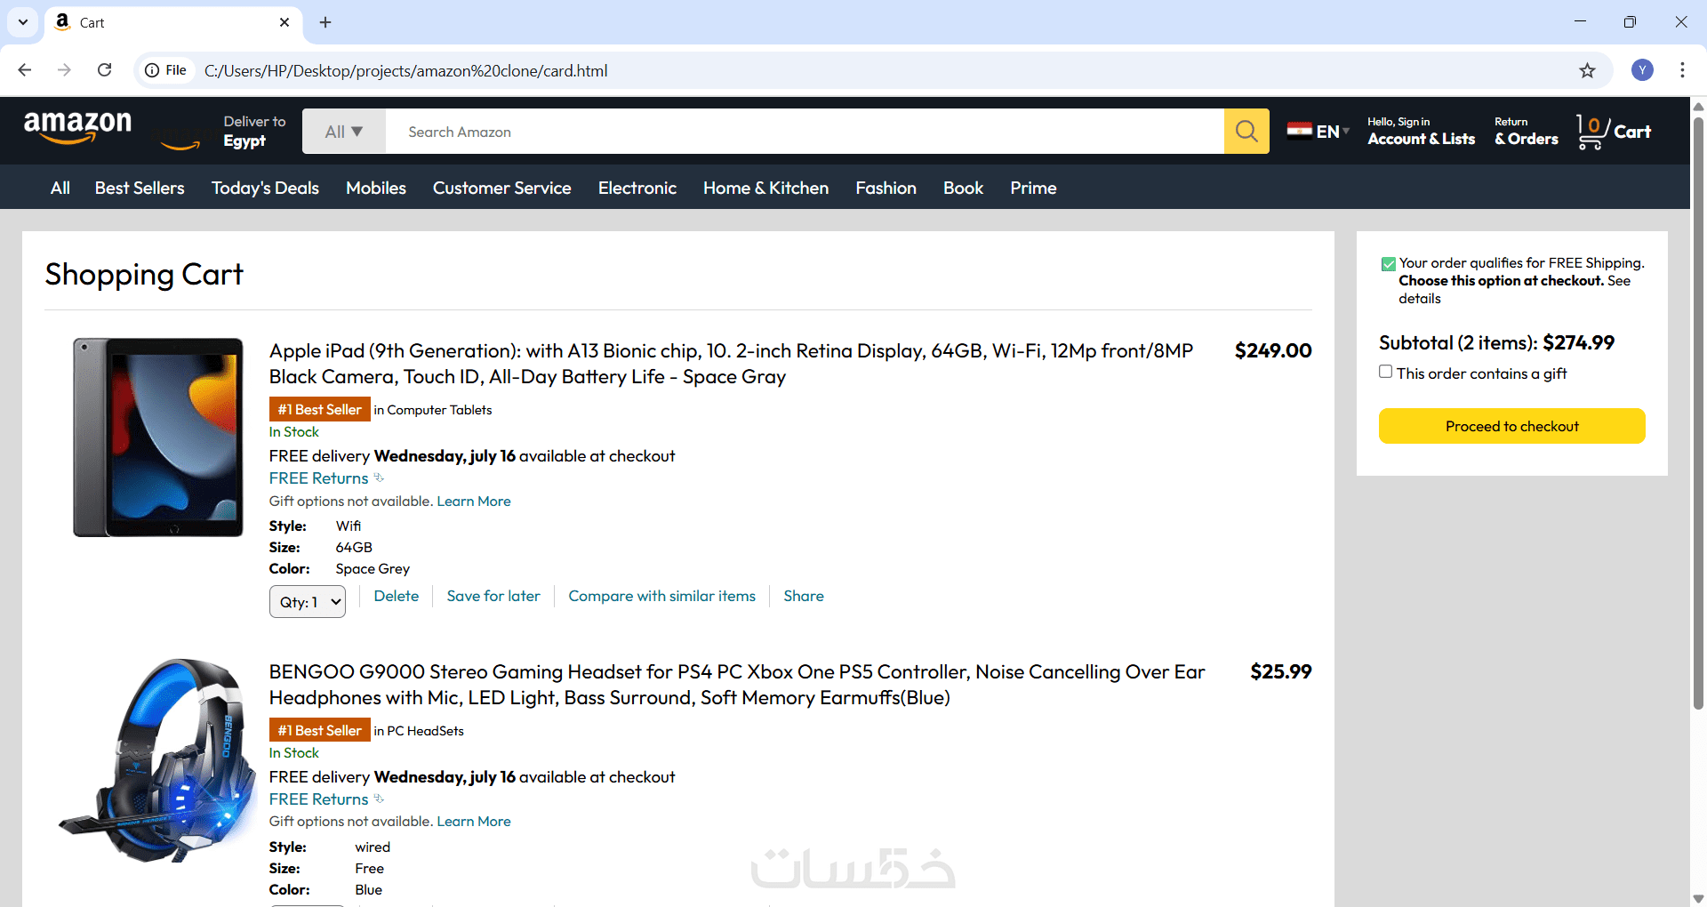The width and height of the screenshot is (1707, 907).
Task: Click the FREE Shipping green checkmark
Action: [x=1388, y=264]
